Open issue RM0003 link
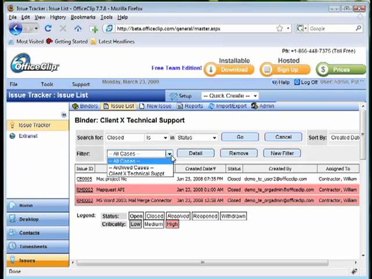The height and width of the screenshot is (279, 372). coord(84,190)
